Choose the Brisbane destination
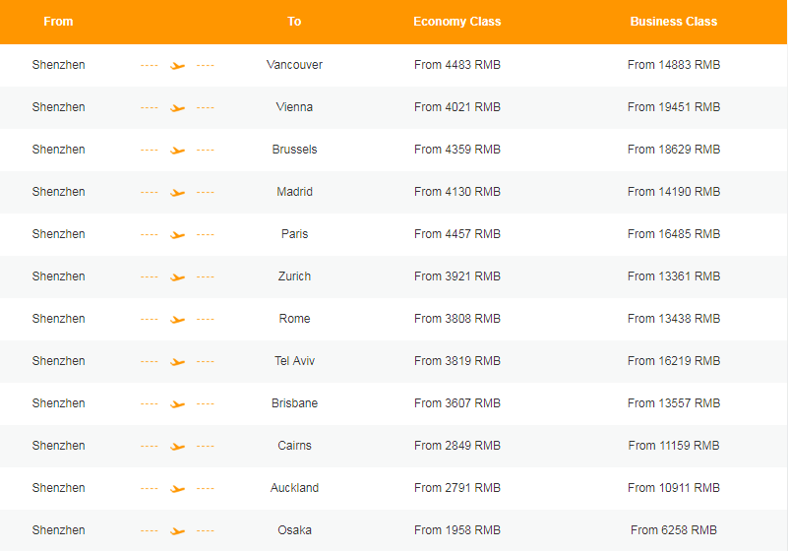This screenshot has height=551, width=788. click(294, 403)
